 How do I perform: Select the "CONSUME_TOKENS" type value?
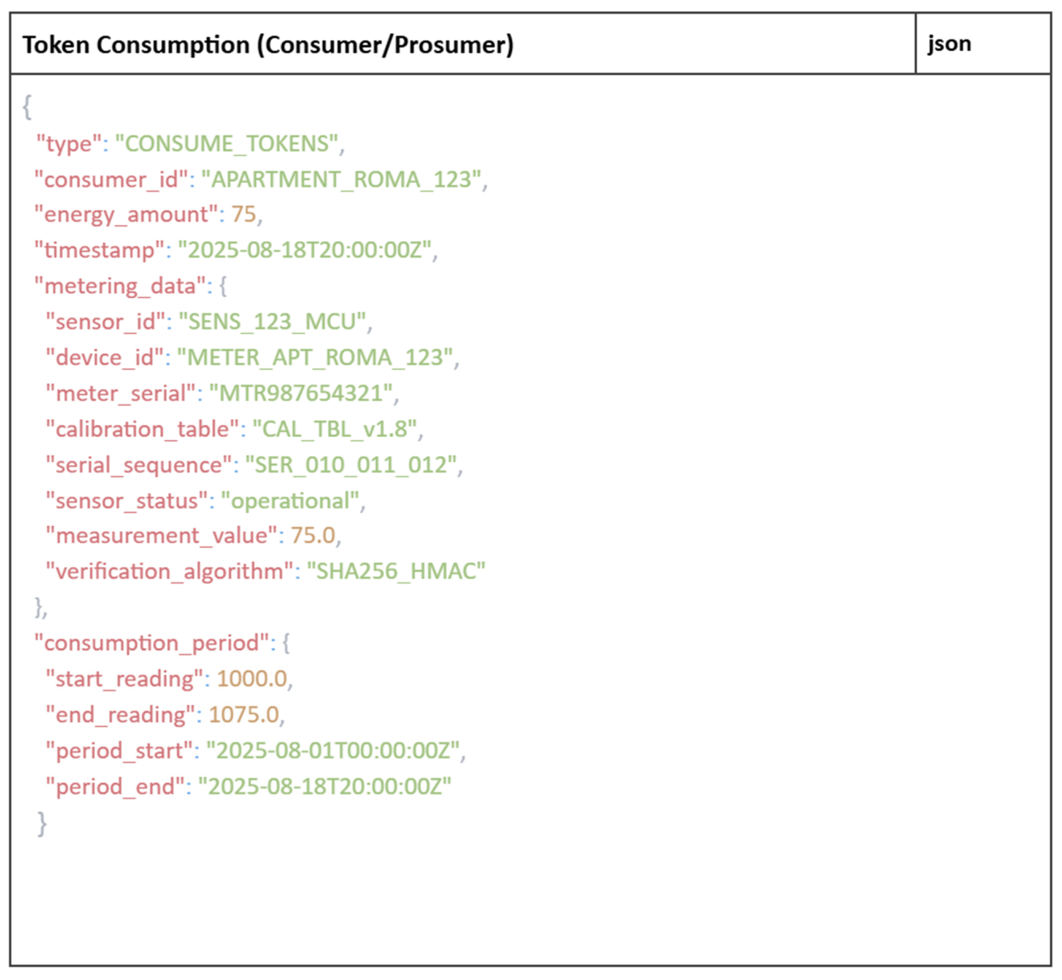click(x=226, y=144)
